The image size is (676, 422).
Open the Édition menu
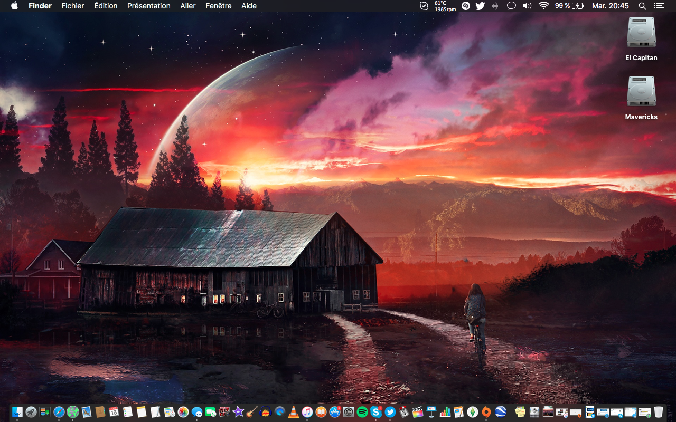[x=106, y=6]
